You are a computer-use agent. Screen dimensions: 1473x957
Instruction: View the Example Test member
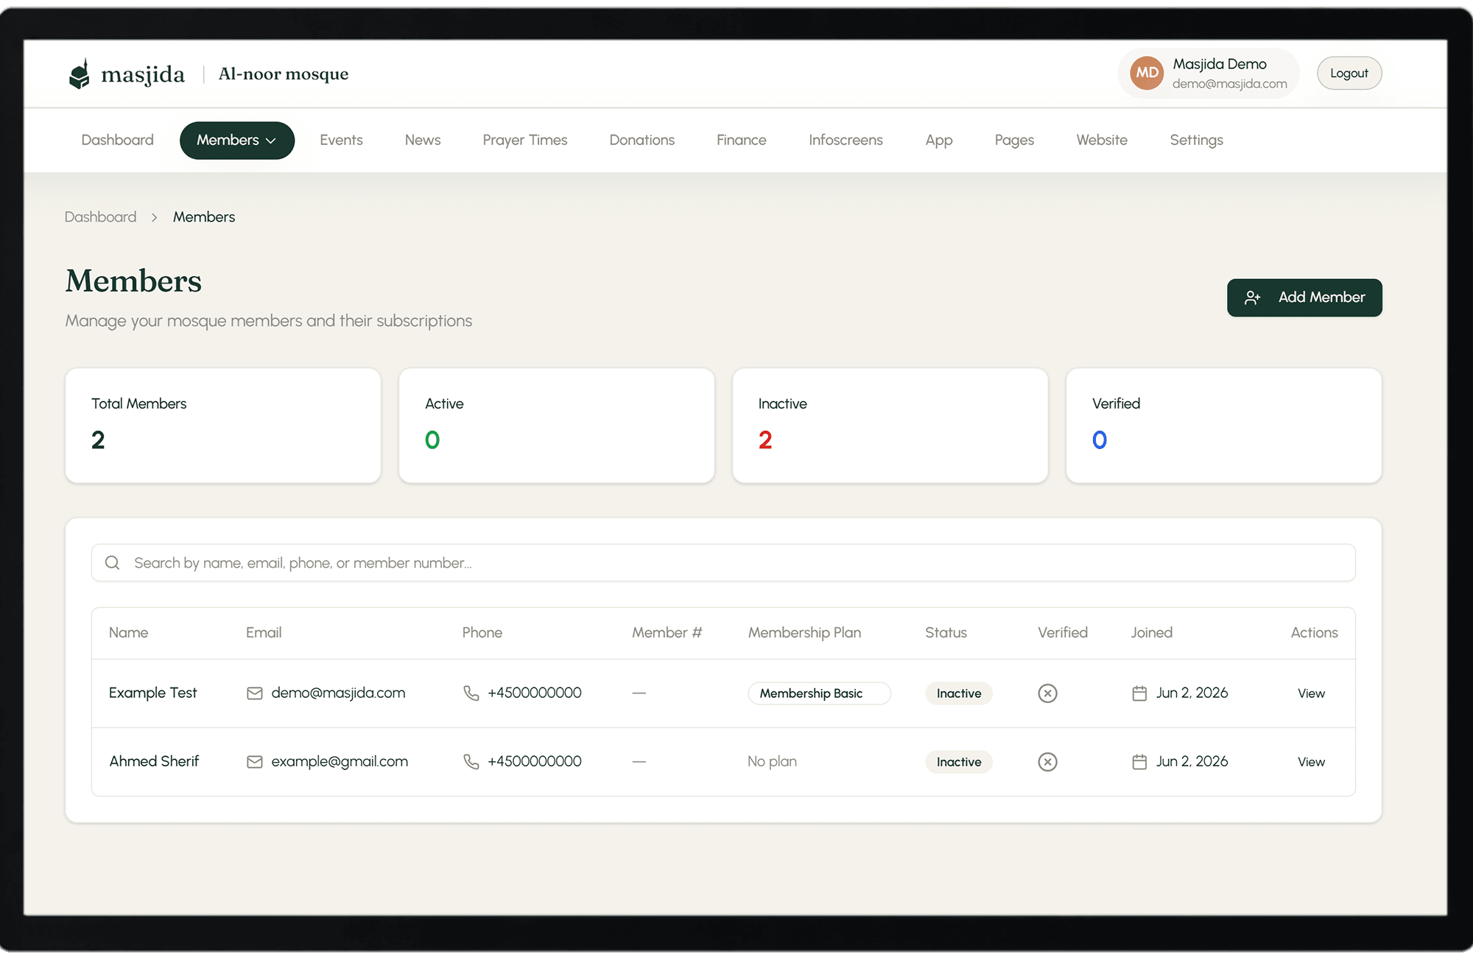(1311, 693)
